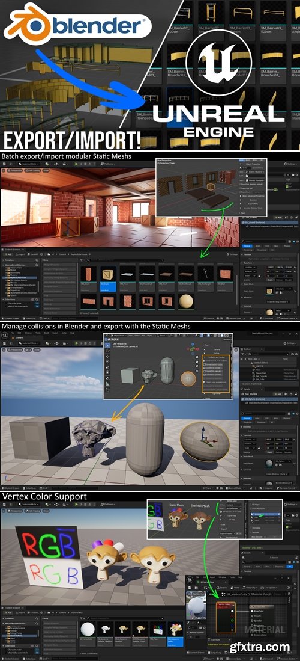This screenshot has height=661, width=300.
Task: Click the XYZ navigation gizmo in Blender's collisions viewport
Action: tap(193, 349)
